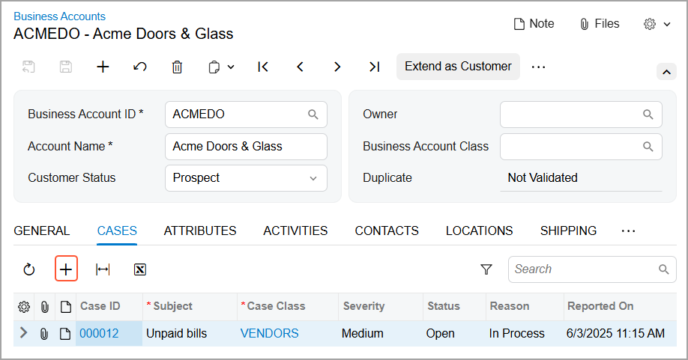Click the Extend as Customer button
The width and height of the screenshot is (688, 360).
[458, 67]
